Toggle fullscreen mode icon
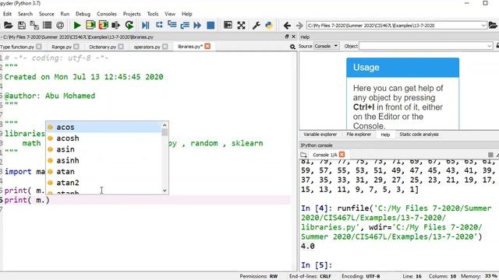499x280 pixels. point(241,26)
